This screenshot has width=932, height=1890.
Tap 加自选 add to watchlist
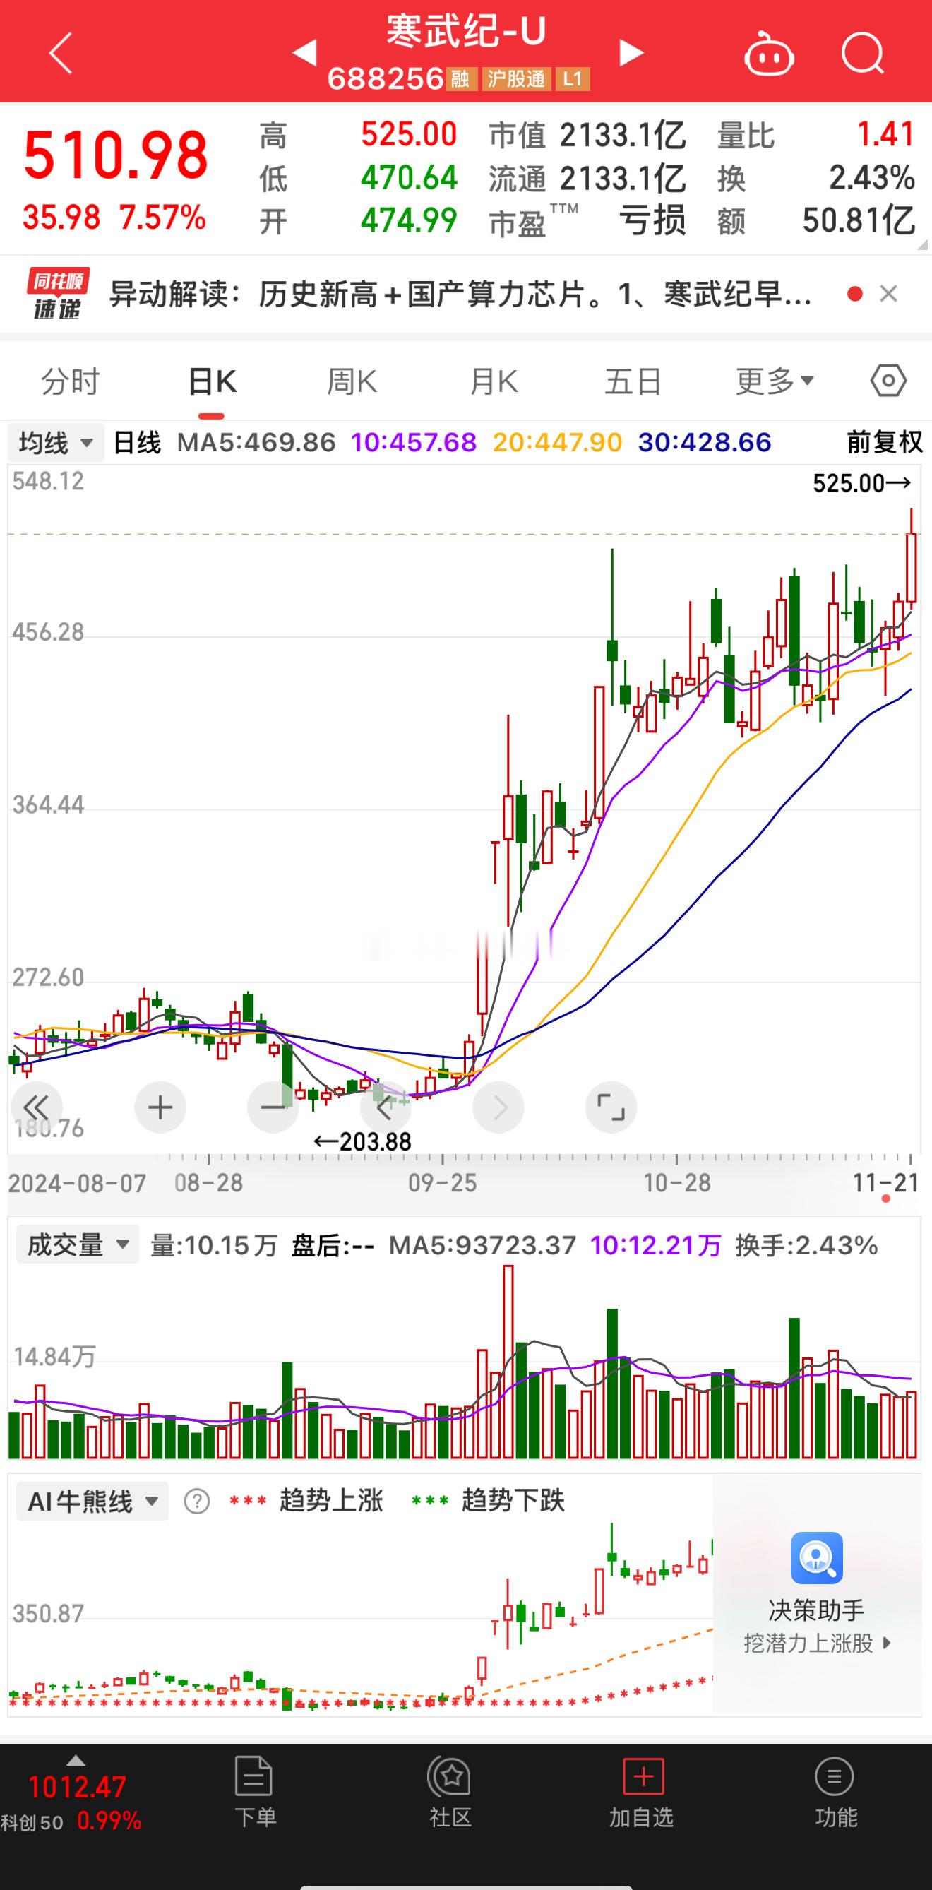[x=642, y=1792]
